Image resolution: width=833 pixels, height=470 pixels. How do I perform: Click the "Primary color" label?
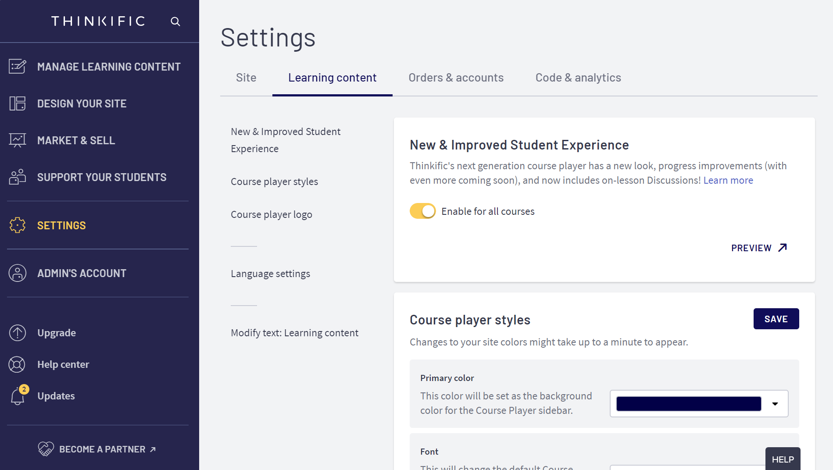pos(447,378)
